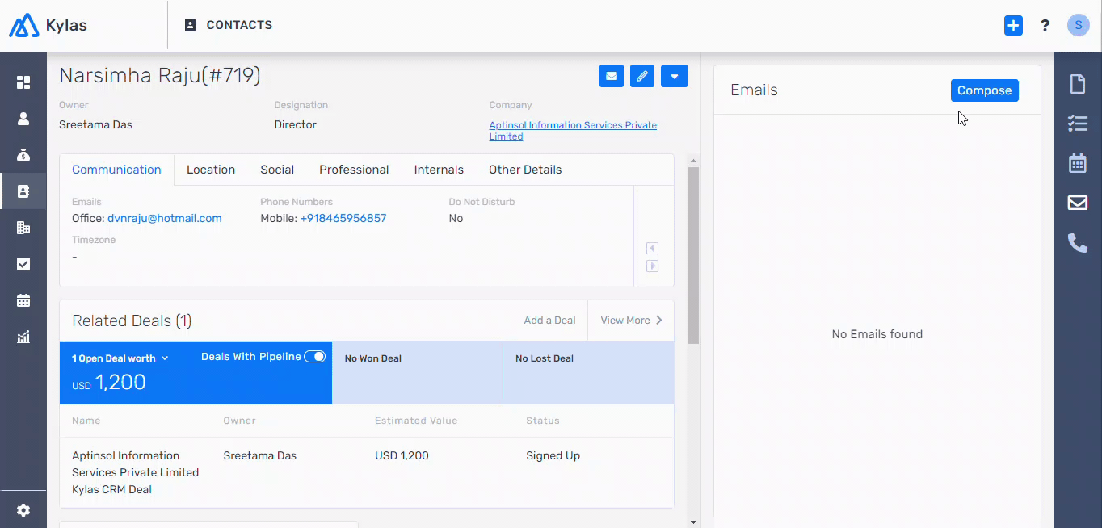Click the CONTACTS header title
This screenshot has height=528, width=1102.
239,25
